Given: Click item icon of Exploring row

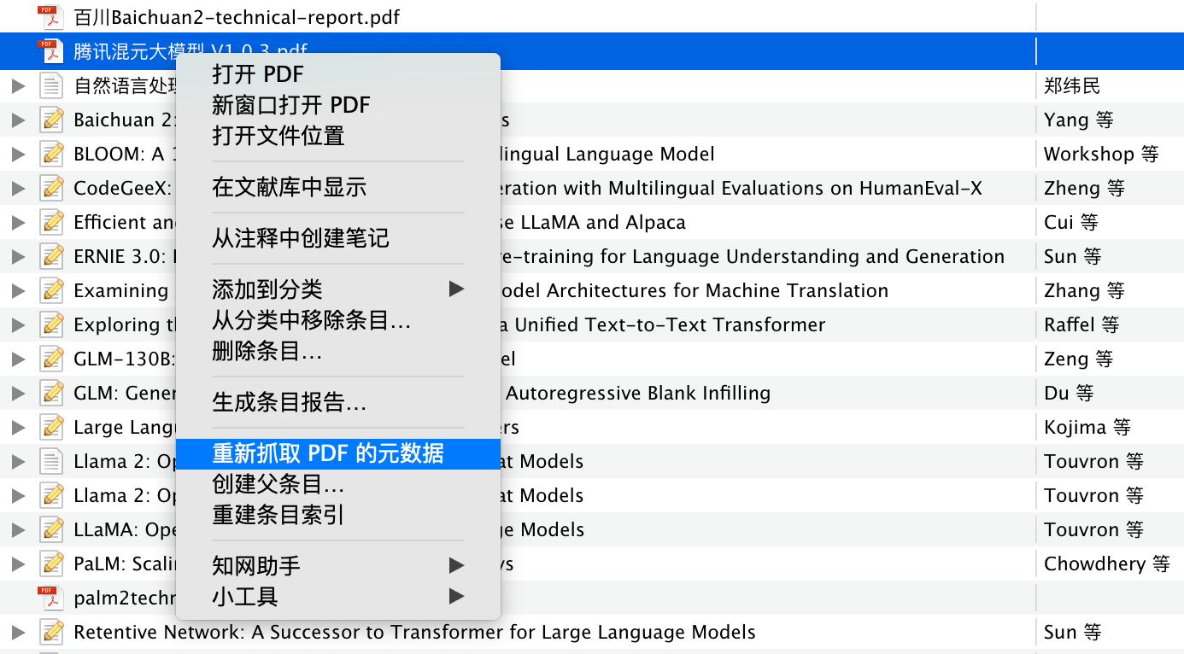Looking at the screenshot, I should [52, 324].
